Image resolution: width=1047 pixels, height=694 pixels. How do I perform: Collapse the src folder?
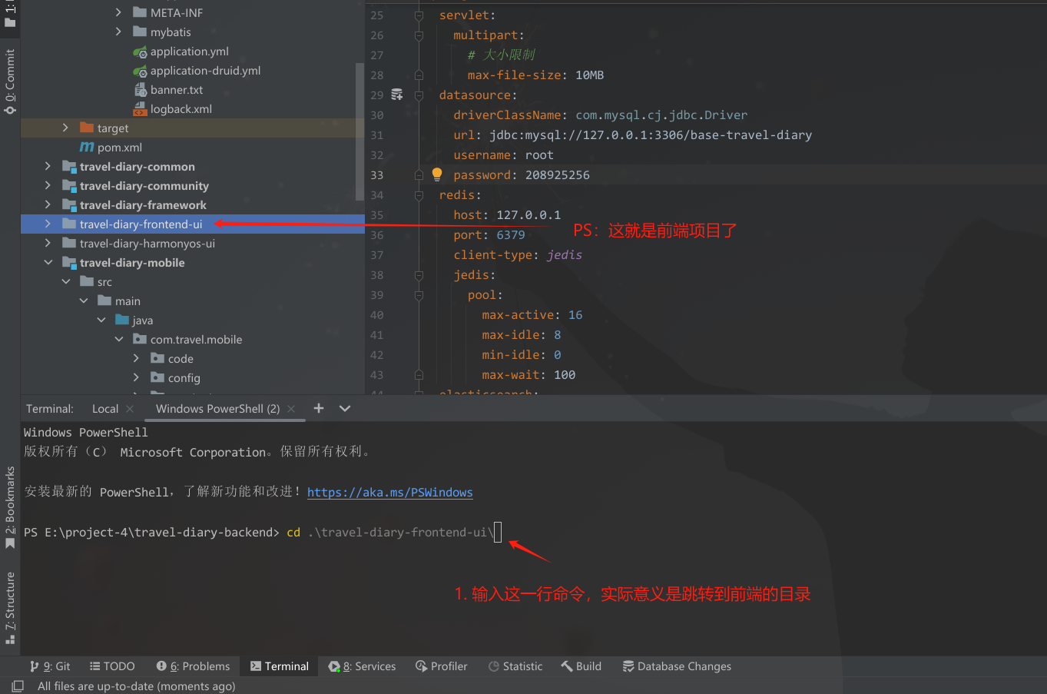tap(65, 281)
